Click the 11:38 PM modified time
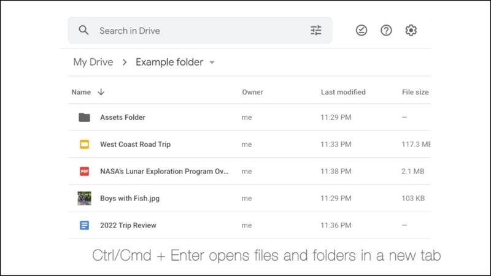Screen dimensions: 491x276 [336, 171]
